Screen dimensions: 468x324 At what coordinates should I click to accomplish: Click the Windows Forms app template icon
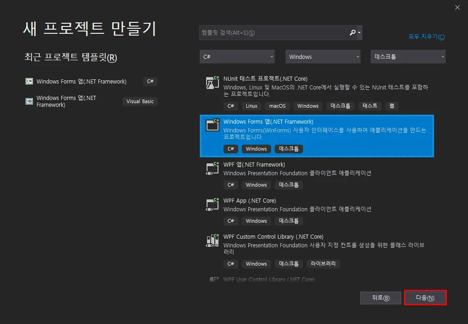coord(213,125)
